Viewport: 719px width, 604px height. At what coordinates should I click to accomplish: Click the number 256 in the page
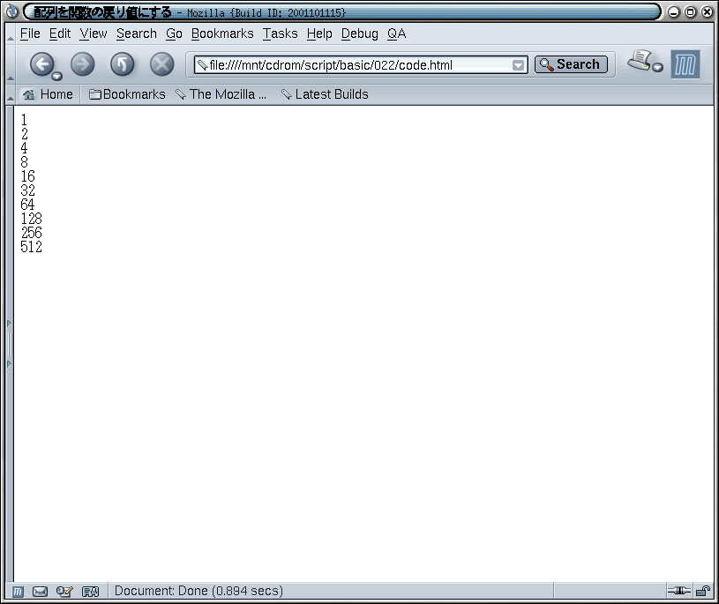point(31,233)
